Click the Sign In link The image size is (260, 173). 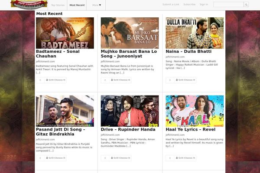click(x=204, y=4)
